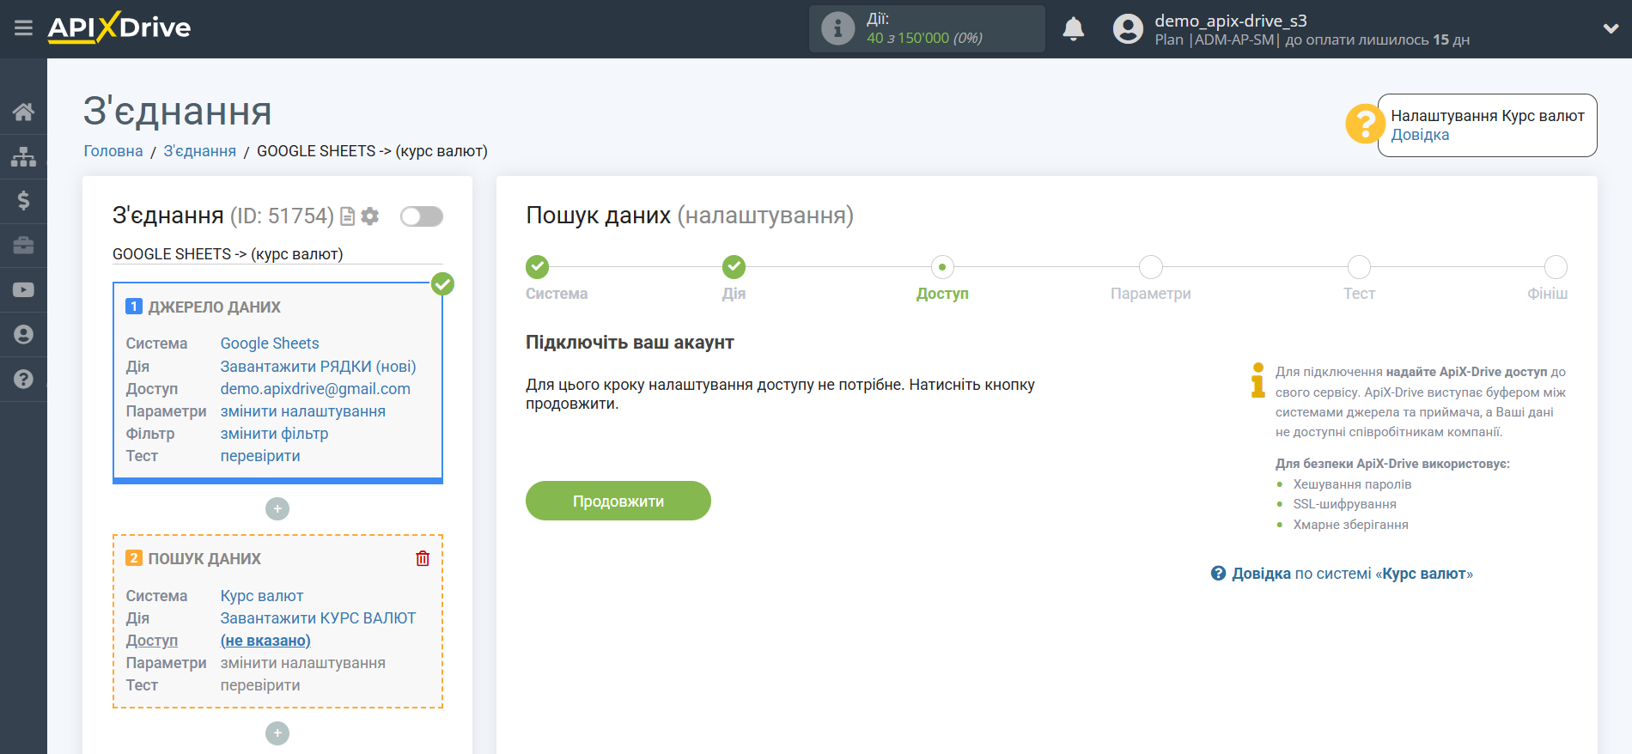Viewport: 1632px width, 754px height.
Task: Click source змінити налаштування link
Action: [x=303, y=411]
